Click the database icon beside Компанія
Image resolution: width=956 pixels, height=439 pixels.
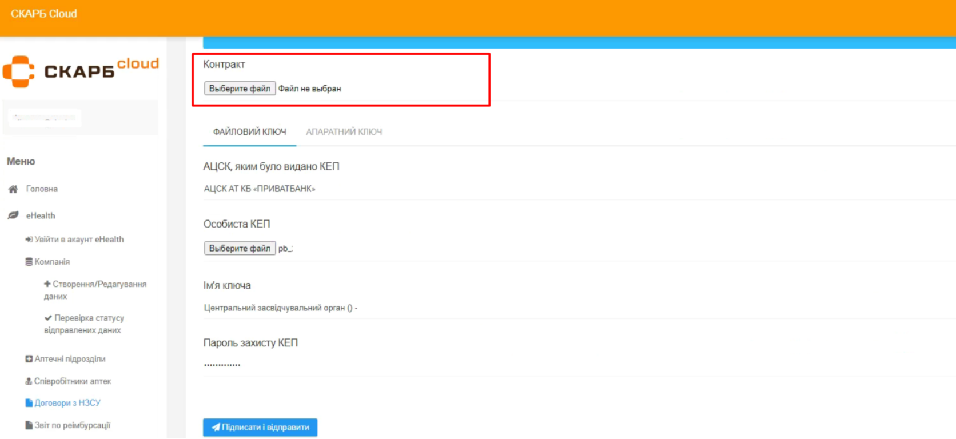[29, 262]
